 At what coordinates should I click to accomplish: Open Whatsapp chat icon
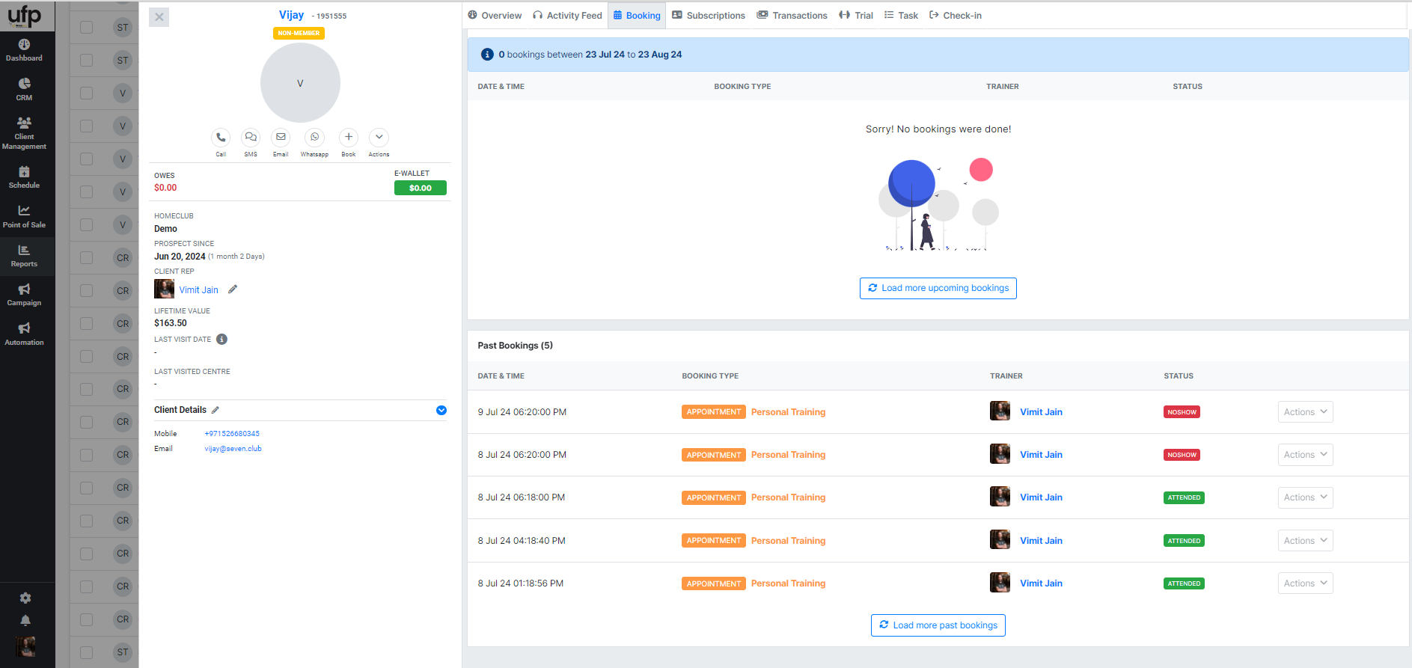(x=314, y=138)
